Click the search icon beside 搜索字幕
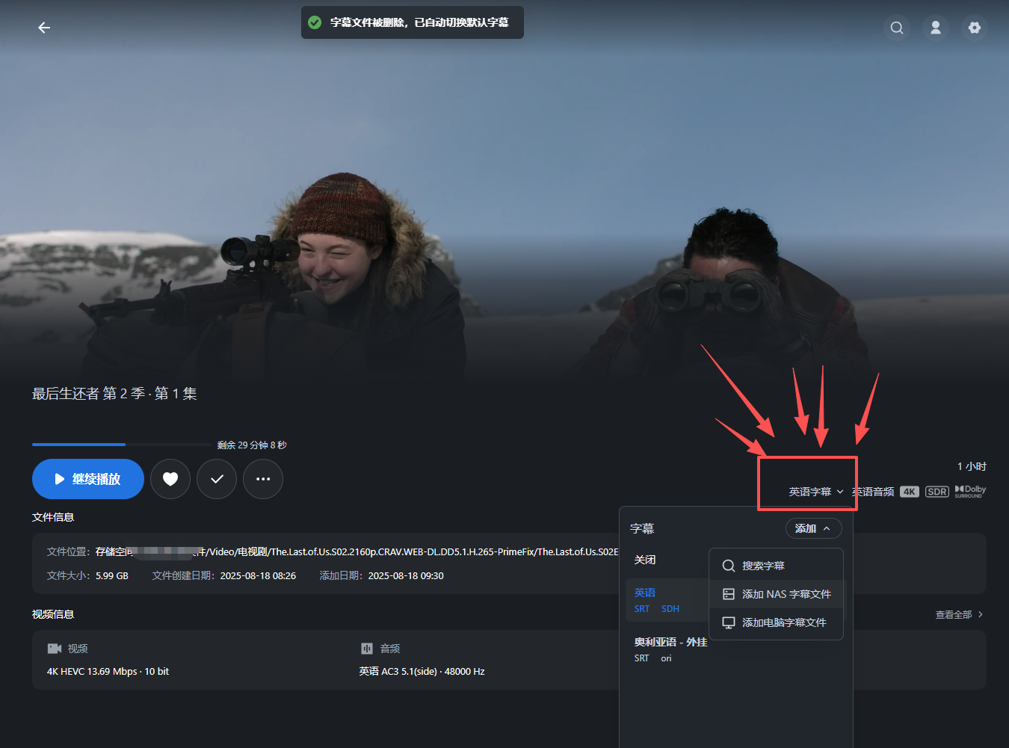Viewport: 1009px width, 748px height. 729,566
